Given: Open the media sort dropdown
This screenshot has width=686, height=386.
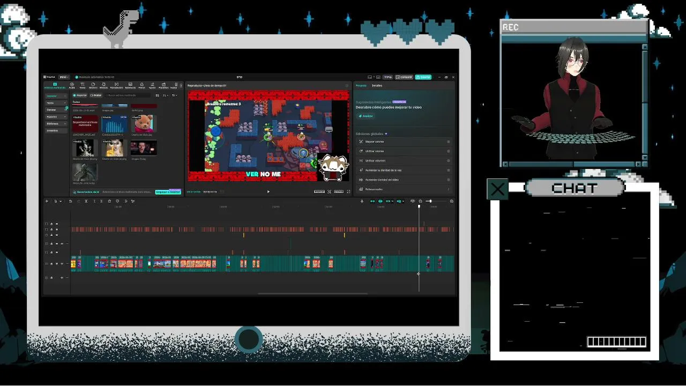Looking at the screenshot, I should pos(166,95).
